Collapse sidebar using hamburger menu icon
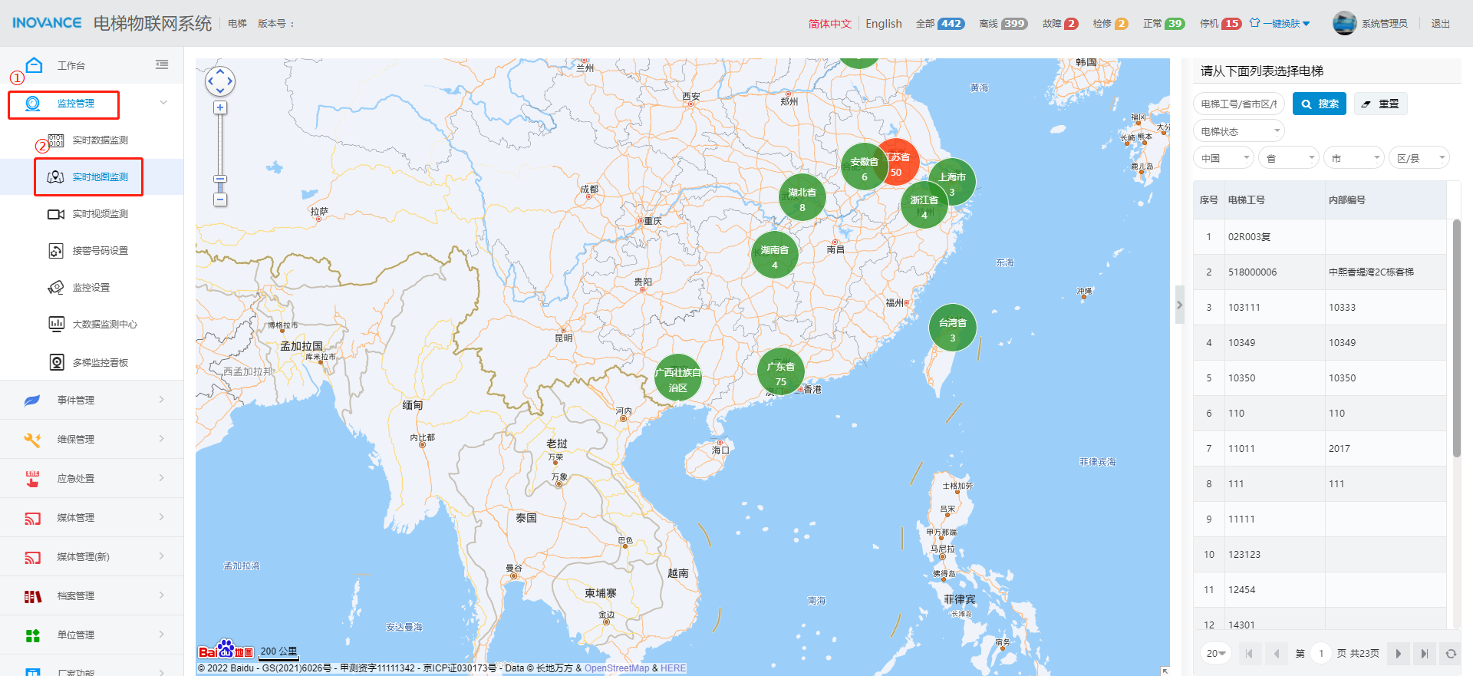This screenshot has width=1473, height=676. [x=162, y=64]
